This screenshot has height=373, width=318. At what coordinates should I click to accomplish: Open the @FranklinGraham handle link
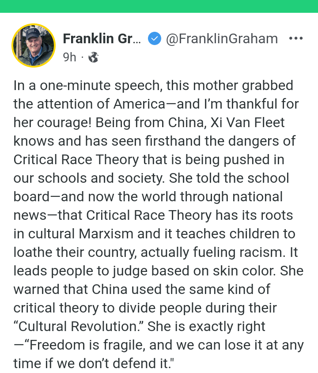tap(222, 39)
